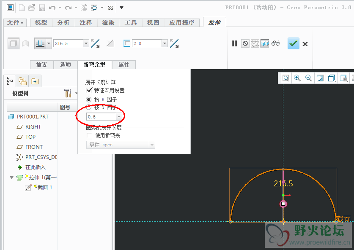354x250 pixels.
Task: Pause the extrude feature tool
Action: tap(235, 43)
